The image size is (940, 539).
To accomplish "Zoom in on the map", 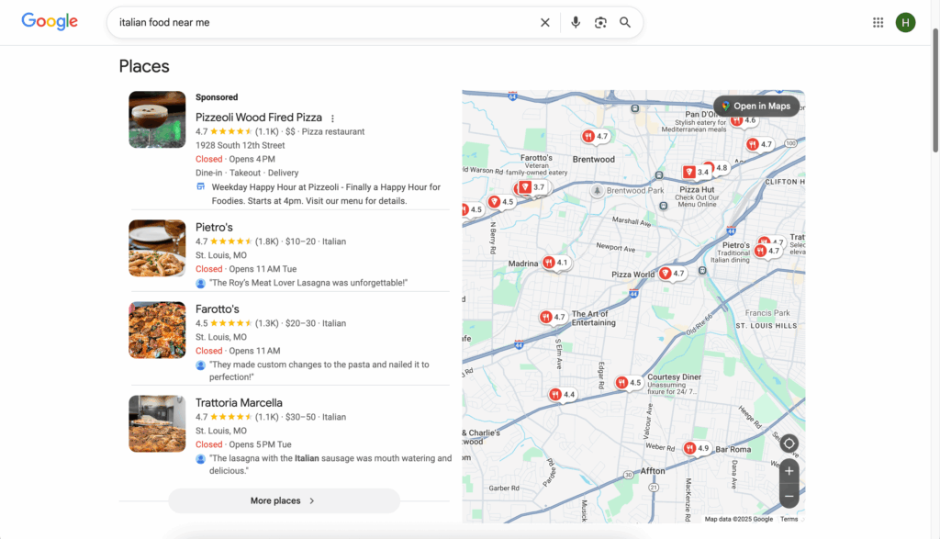I will [789, 471].
